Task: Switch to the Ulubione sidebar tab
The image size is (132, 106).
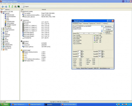Action: pos(7,10)
